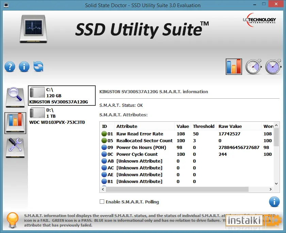This screenshot has height=233, width=286.
Task: Open the first stopwatch gauge icon
Action: [254, 67]
